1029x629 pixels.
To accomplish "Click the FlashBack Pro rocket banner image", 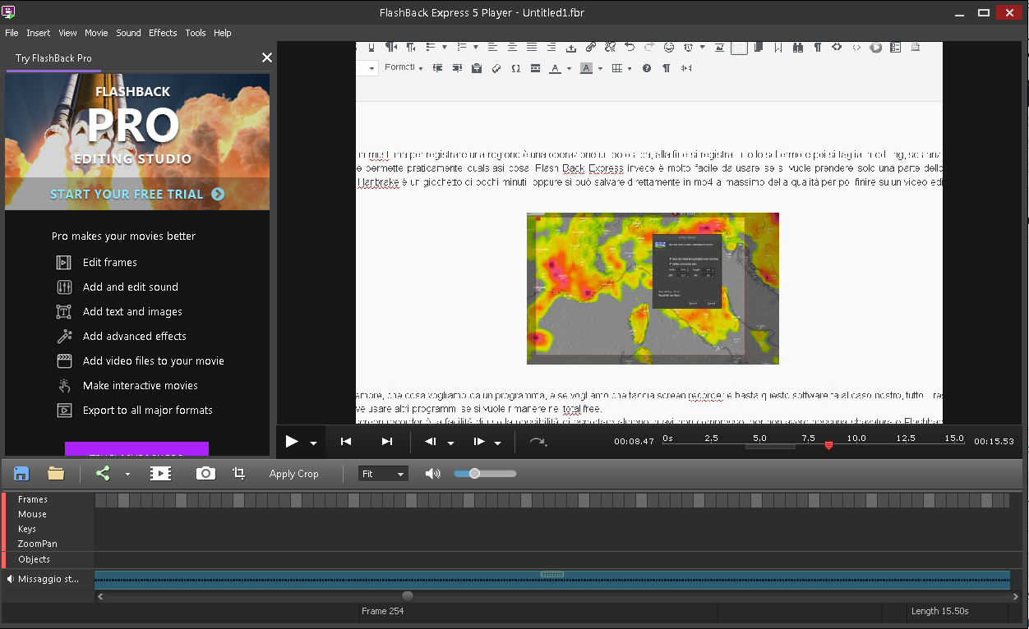I will (x=137, y=141).
